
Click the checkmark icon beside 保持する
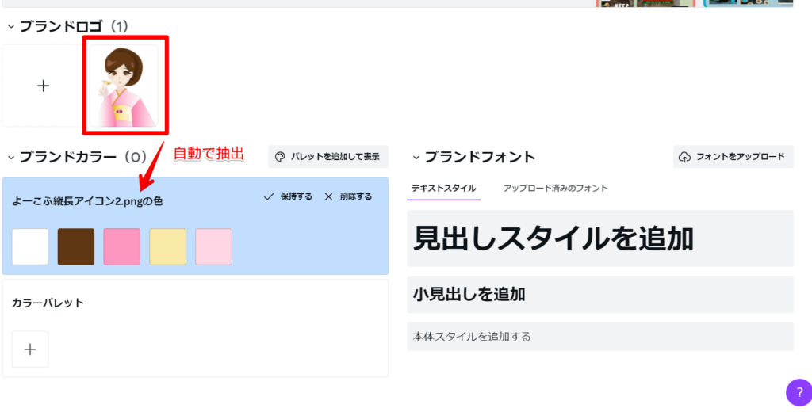pyautogui.click(x=269, y=196)
